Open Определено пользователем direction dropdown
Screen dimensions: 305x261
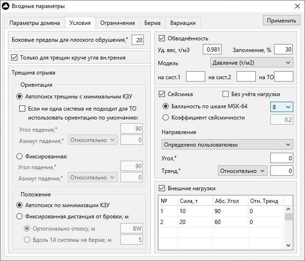[x=227, y=144]
